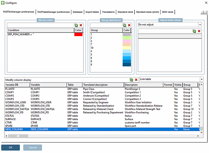Open the Export tables tab
Viewport: 209px width, 153px height.
pyautogui.click(x=92, y=12)
